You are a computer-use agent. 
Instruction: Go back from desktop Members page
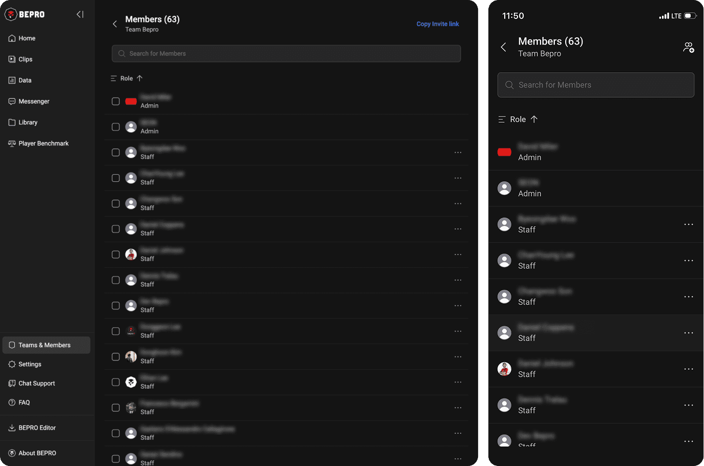115,24
